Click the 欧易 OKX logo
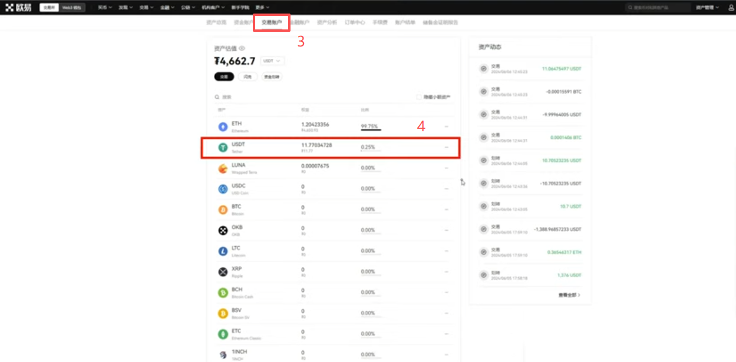This screenshot has height=362, width=736. coord(18,8)
